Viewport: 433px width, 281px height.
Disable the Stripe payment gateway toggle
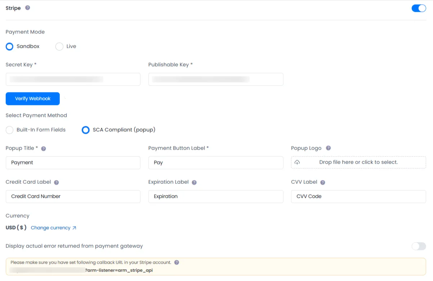click(x=419, y=8)
